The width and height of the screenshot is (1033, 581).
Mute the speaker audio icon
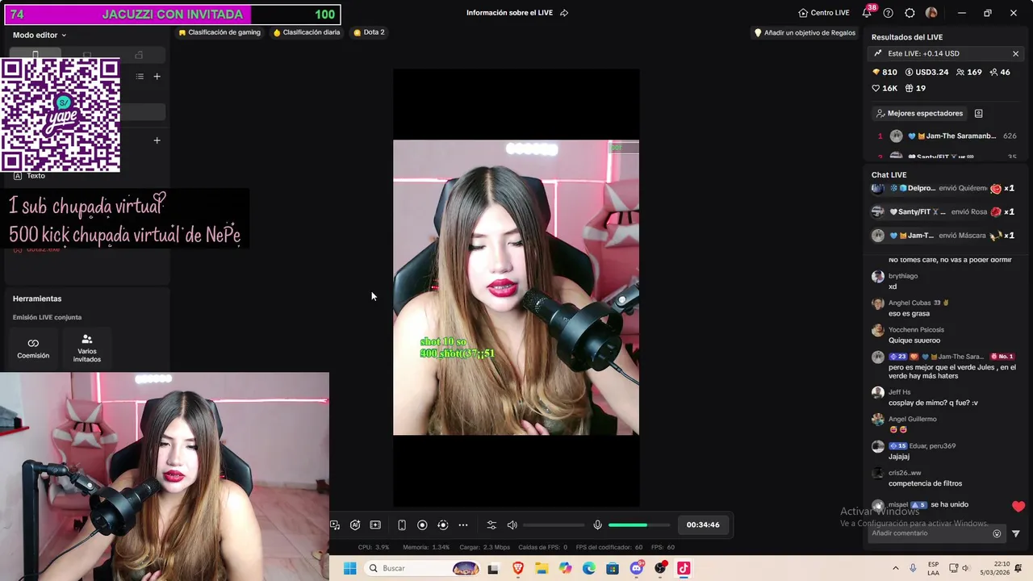point(512,525)
